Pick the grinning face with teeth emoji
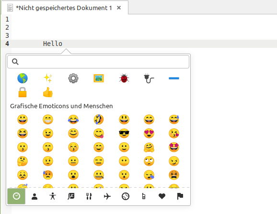Image resolution: width=277 pixels, height=214 pixels. 48,119
